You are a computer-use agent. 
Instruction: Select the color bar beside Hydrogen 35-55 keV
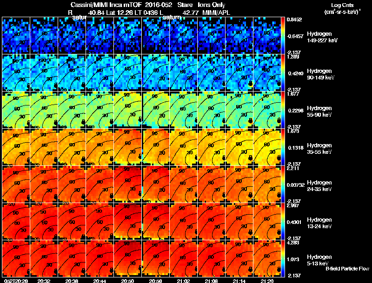[283, 147]
